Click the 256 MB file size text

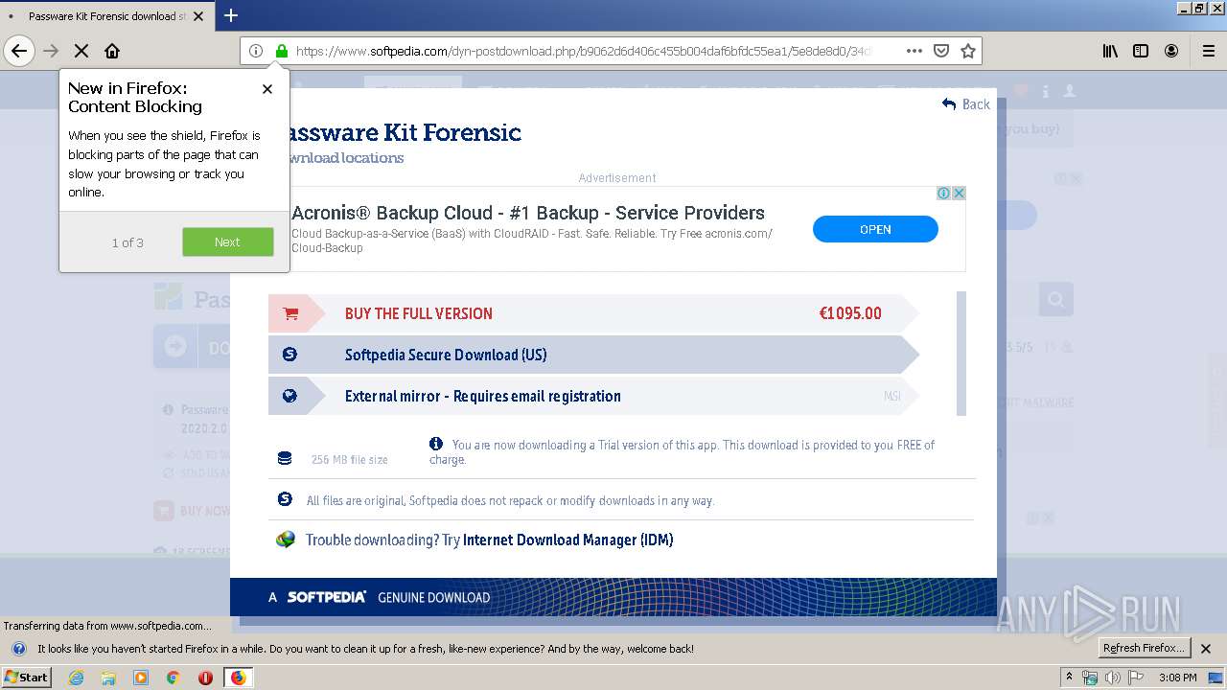pyautogui.click(x=349, y=460)
